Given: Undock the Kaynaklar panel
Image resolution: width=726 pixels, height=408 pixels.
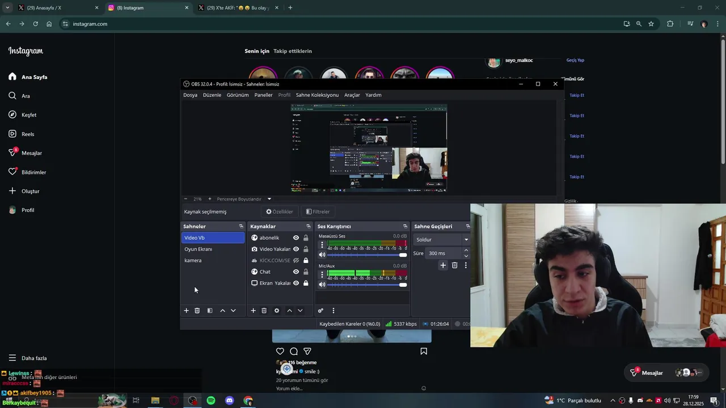Looking at the screenshot, I should tap(309, 226).
